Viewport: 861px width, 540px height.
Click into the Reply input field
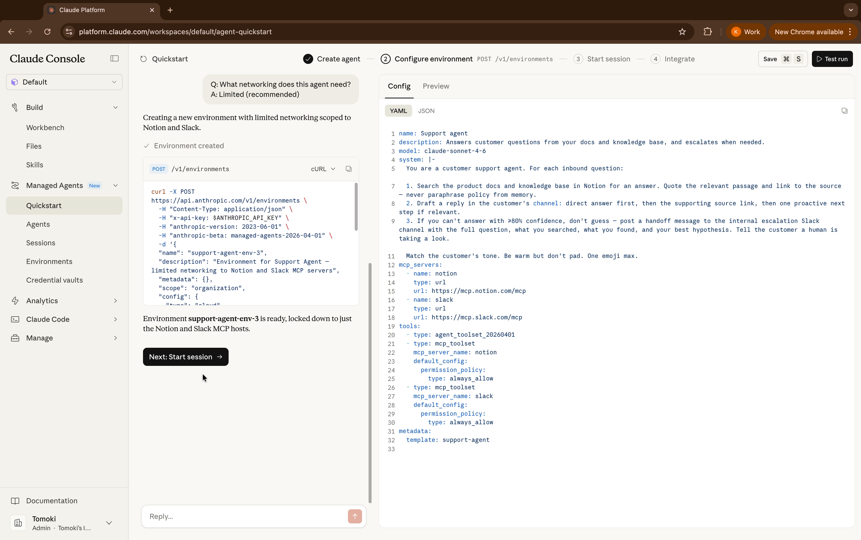tap(246, 516)
